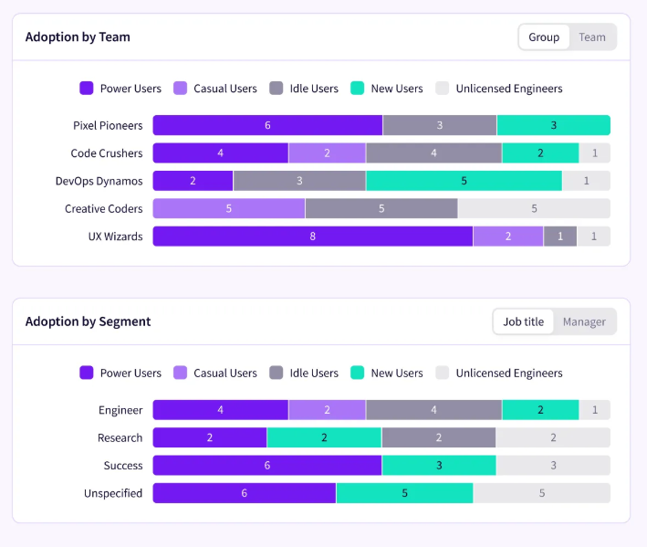Click UX Wizards casual users bar 2
Viewport: 647px width, 547px height.
(x=508, y=237)
